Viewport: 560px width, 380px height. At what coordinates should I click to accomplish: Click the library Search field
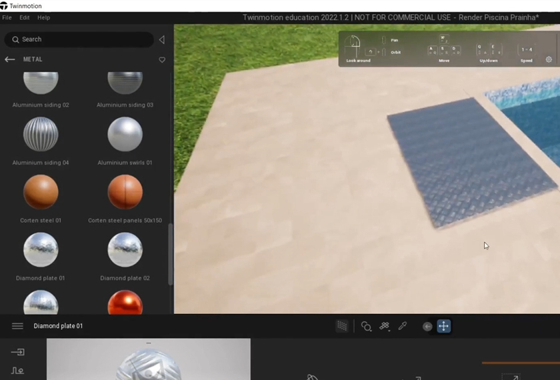(x=79, y=39)
